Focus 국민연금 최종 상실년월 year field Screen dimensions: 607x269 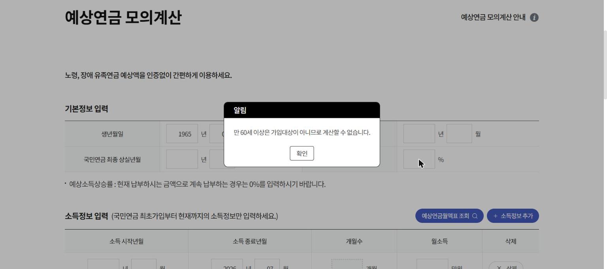coord(182,159)
